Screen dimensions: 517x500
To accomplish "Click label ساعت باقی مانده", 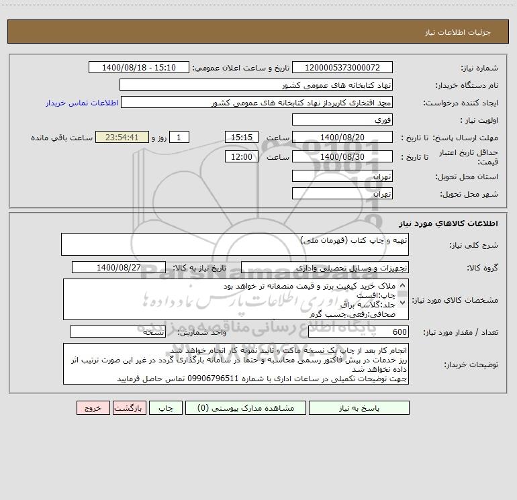I will [x=62, y=138].
